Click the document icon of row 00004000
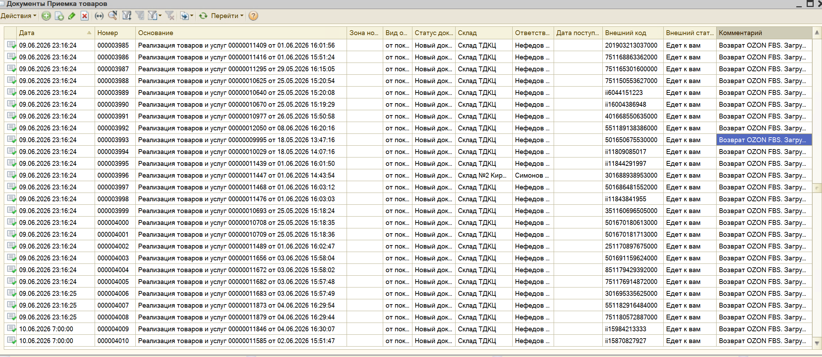The height and width of the screenshot is (357, 822). tap(11, 222)
